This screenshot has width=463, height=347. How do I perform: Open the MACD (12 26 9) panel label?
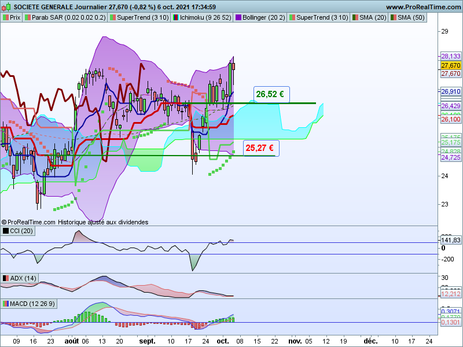(x=32, y=304)
